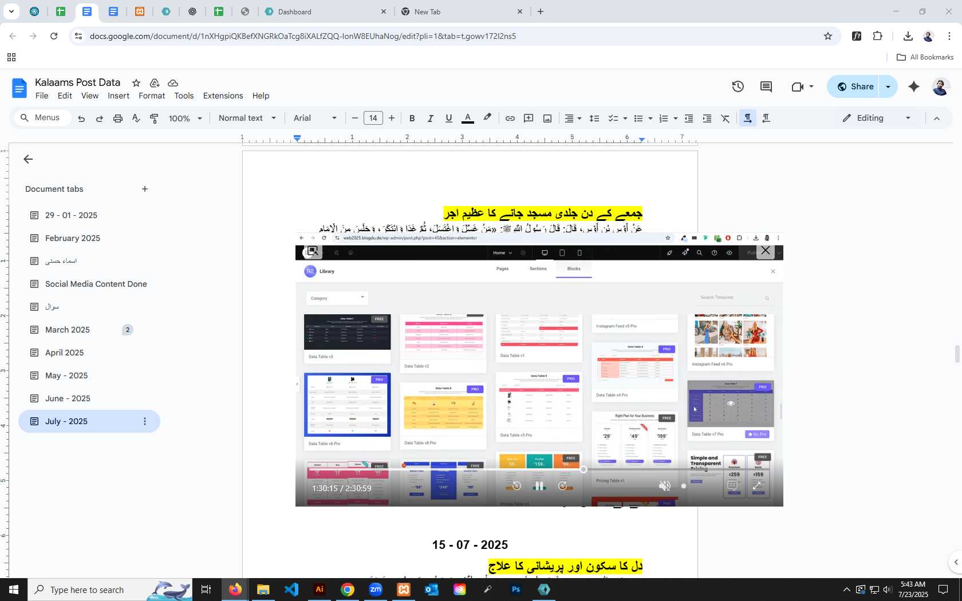Collapse the toolbar with the up chevron
Image resolution: width=962 pixels, height=601 pixels.
pyautogui.click(x=937, y=118)
